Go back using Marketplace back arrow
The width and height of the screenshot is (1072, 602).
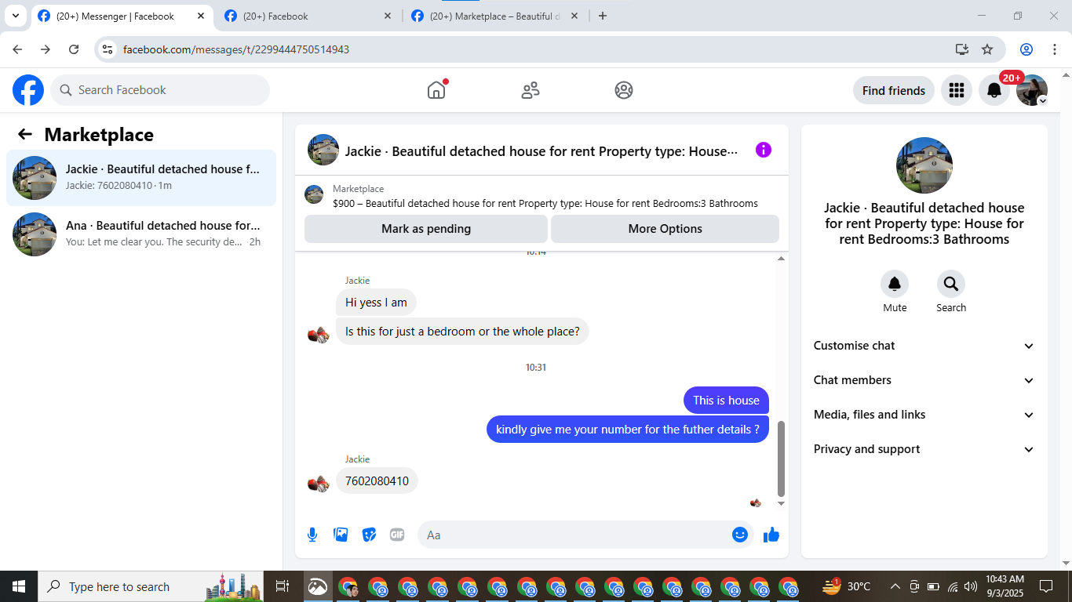(25, 134)
